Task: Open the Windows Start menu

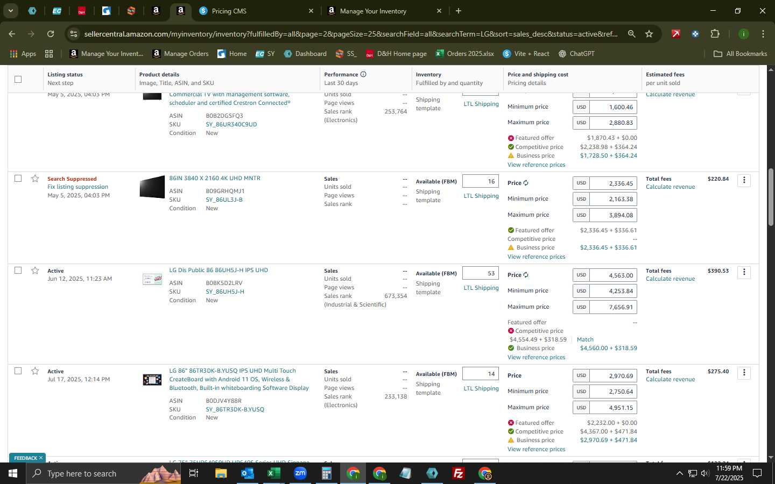Action: [x=12, y=473]
